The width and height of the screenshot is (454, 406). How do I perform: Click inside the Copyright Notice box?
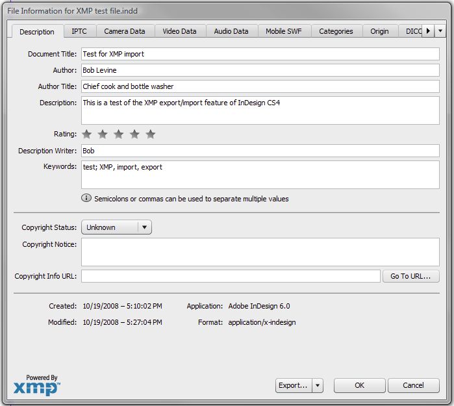click(260, 252)
